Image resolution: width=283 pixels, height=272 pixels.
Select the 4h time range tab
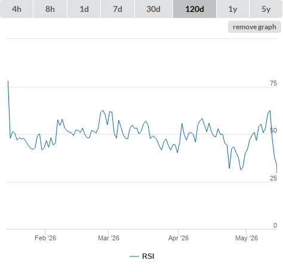(x=17, y=9)
